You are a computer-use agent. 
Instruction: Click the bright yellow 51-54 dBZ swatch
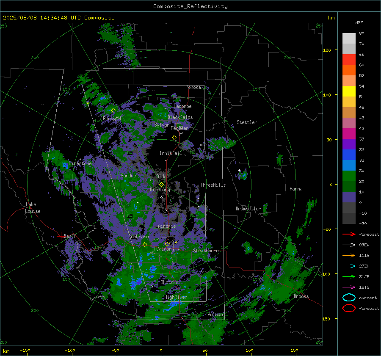[349, 91]
